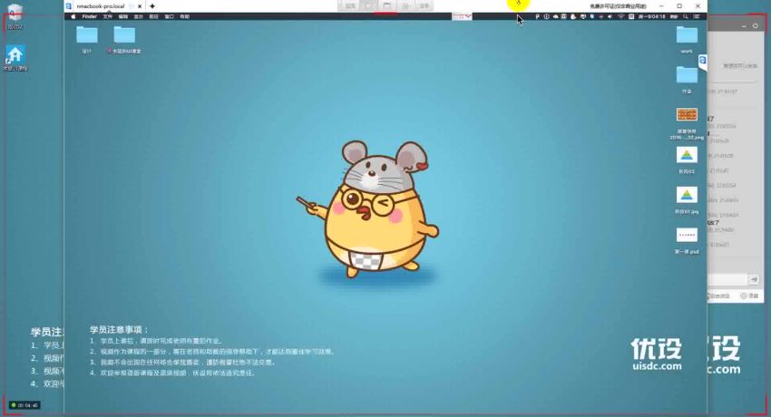
Task: Click the circled i icon in the status bar
Action: (x=546, y=16)
